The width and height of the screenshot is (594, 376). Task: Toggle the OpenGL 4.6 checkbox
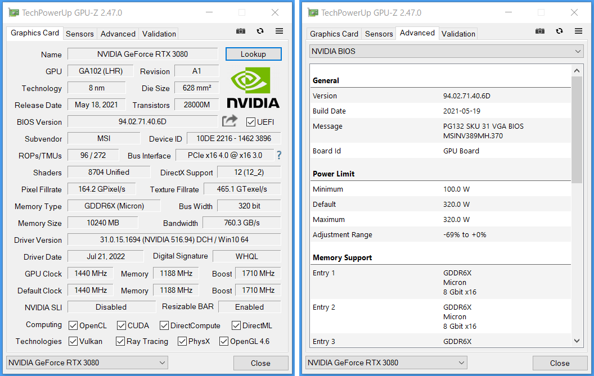[223, 341]
